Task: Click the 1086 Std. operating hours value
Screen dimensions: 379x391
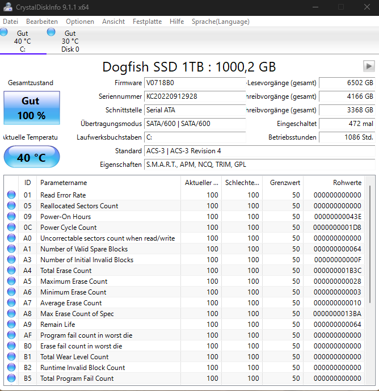Action: (347, 137)
